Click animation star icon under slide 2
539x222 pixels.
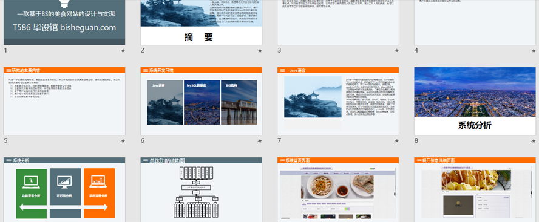(260, 51)
